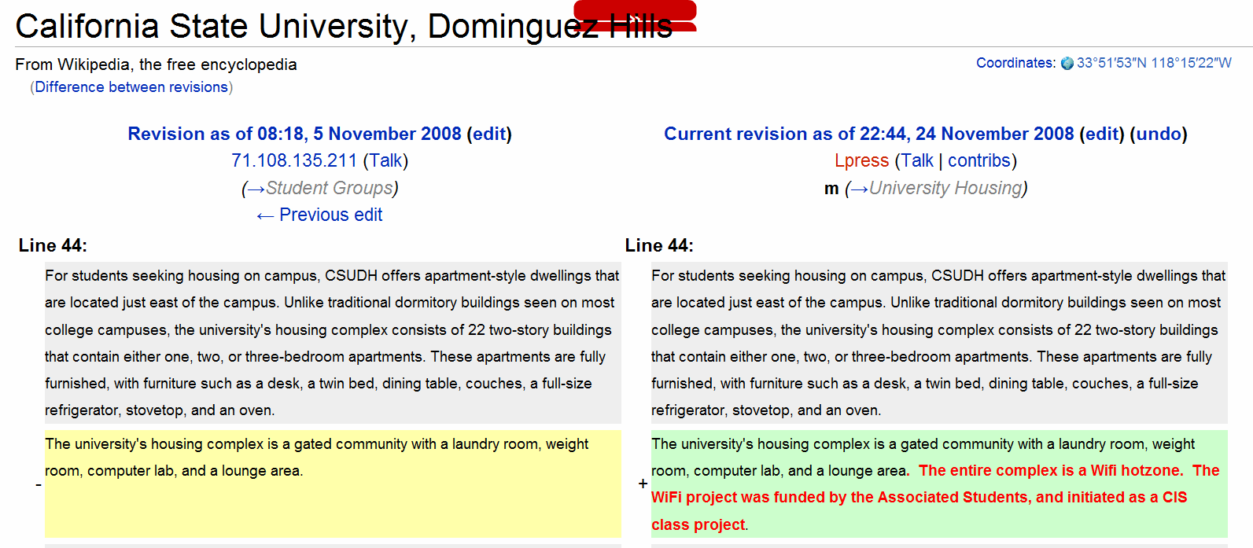Click the page title California State University, Dominguez Hills
The height and width of the screenshot is (548, 1253).
[345, 26]
